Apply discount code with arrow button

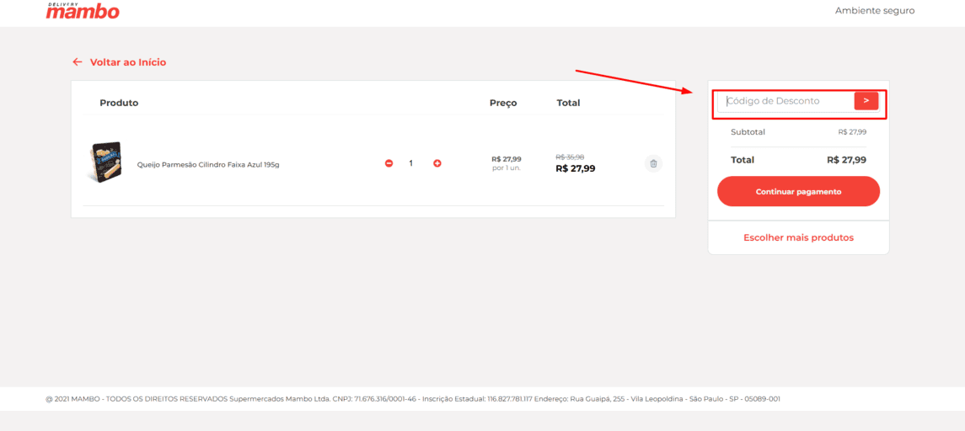pyautogui.click(x=866, y=101)
